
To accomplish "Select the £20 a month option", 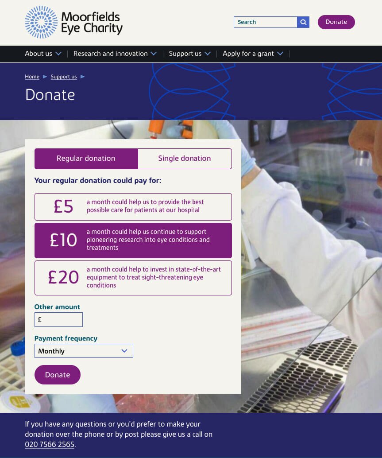I will (x=133, y=278).
